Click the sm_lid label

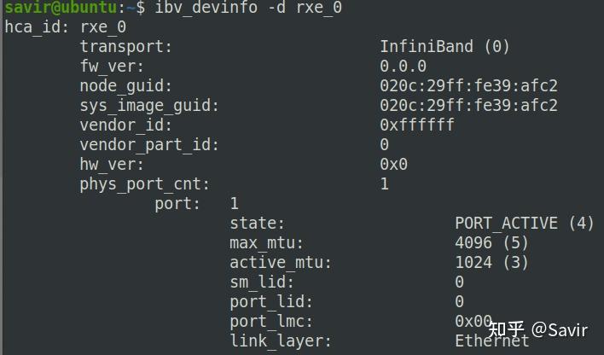[x=262, y=282]
